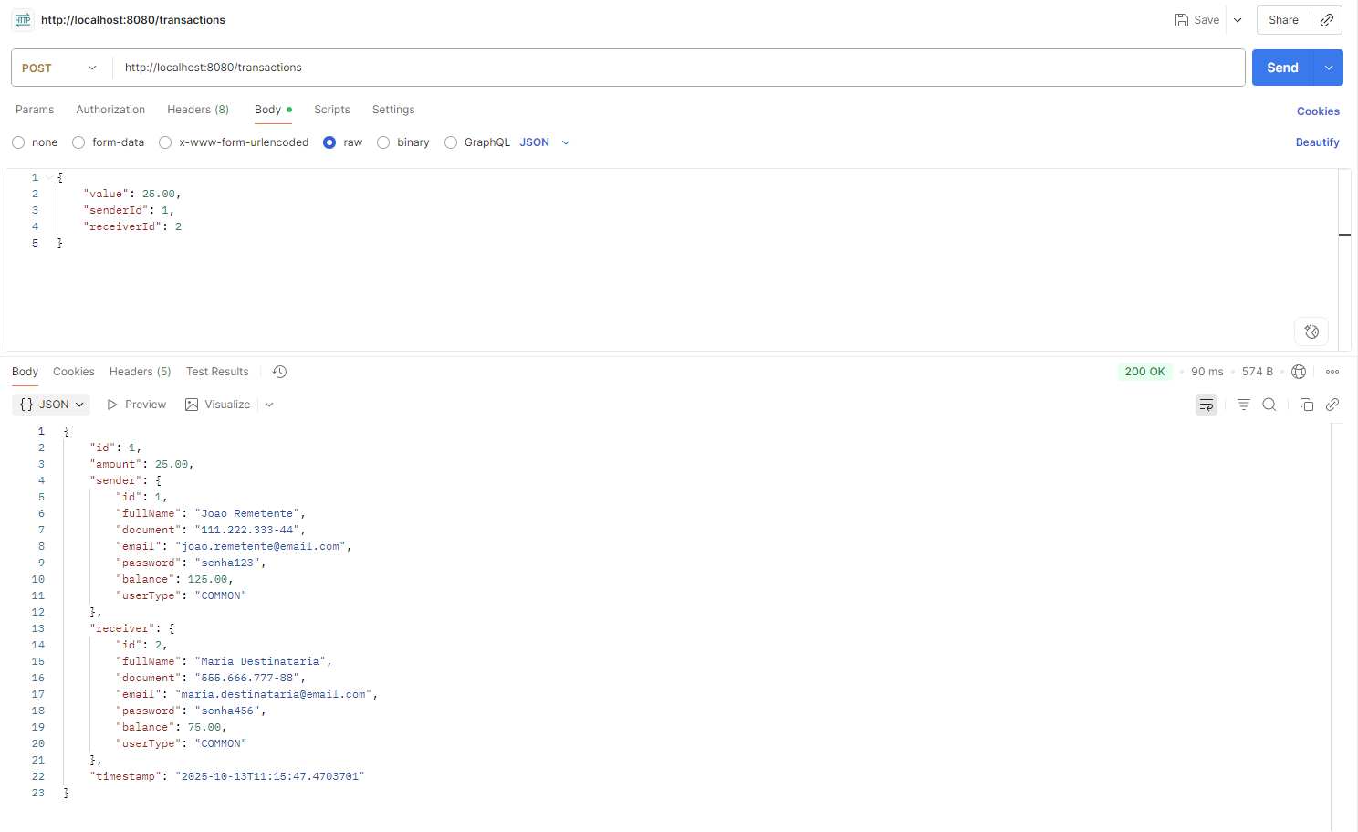Click the request editor scrollbar marker
The height and width of the screenshot is (832, 1358).
tap(1344, 235)
